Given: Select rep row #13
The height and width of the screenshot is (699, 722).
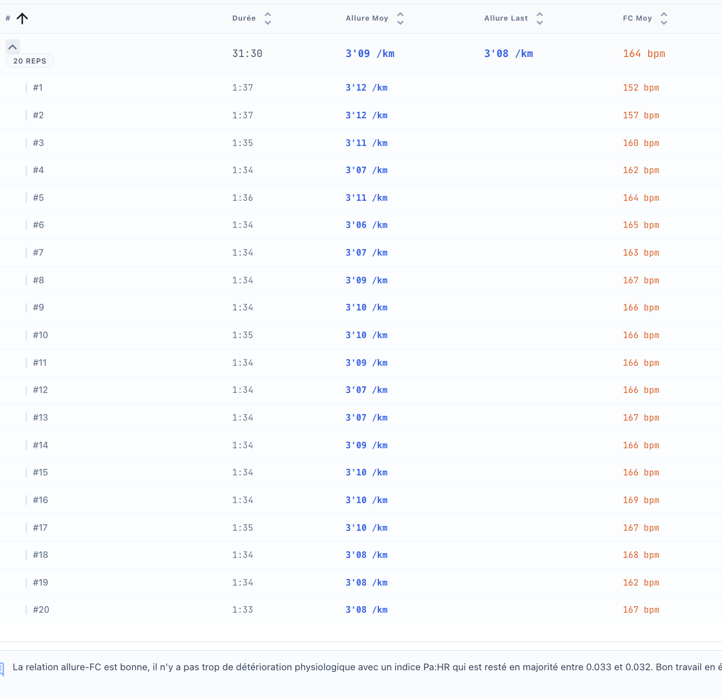Looking at the screenshot, I should coord(361,418).
